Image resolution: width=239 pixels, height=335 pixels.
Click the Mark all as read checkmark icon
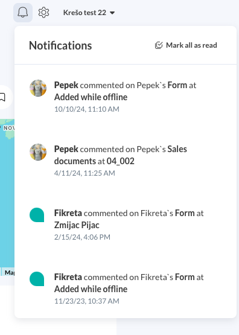(159, 45)
